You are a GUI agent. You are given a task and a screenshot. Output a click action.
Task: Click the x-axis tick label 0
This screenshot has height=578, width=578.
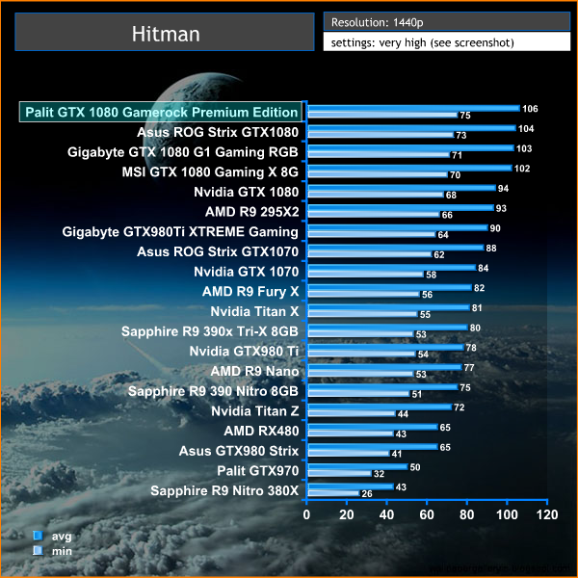click(306, 514)
